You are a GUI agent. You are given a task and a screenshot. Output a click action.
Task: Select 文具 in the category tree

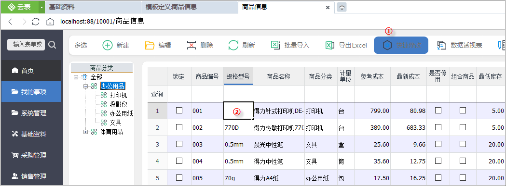click(115, 122)
